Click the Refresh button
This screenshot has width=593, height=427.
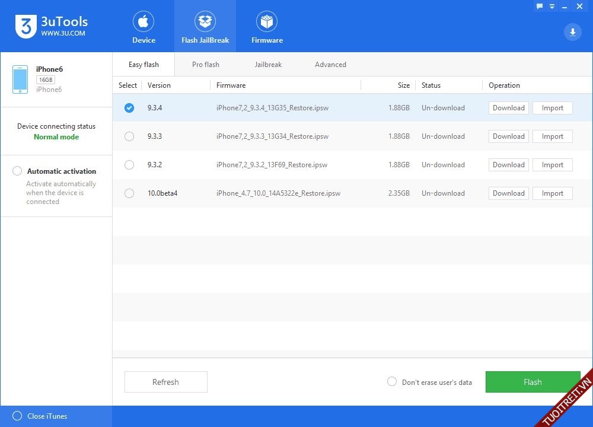(x=165, y=382)
